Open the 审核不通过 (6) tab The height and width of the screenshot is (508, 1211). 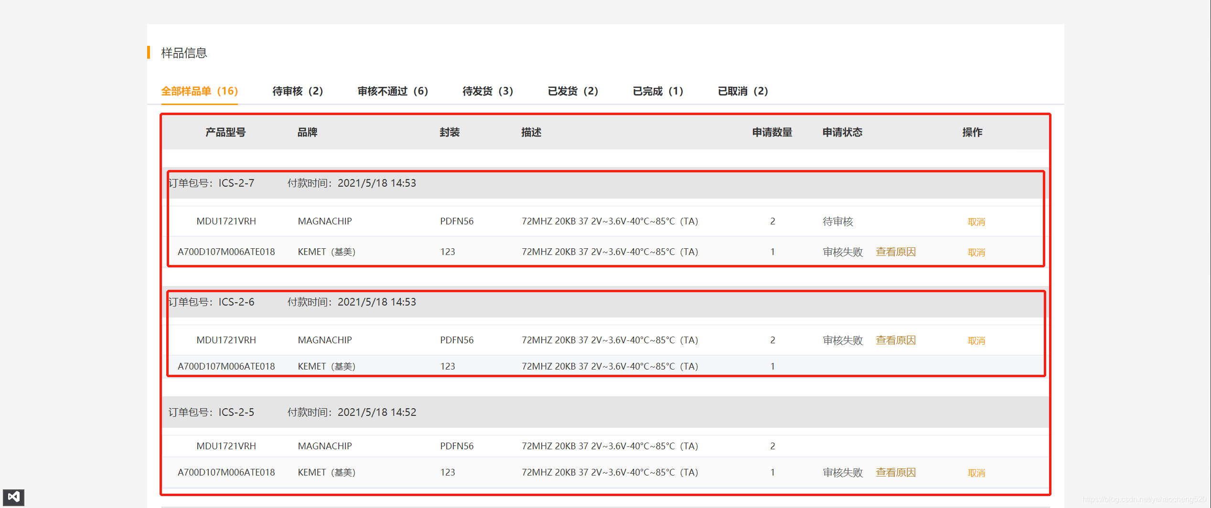[x=393, y=91]
